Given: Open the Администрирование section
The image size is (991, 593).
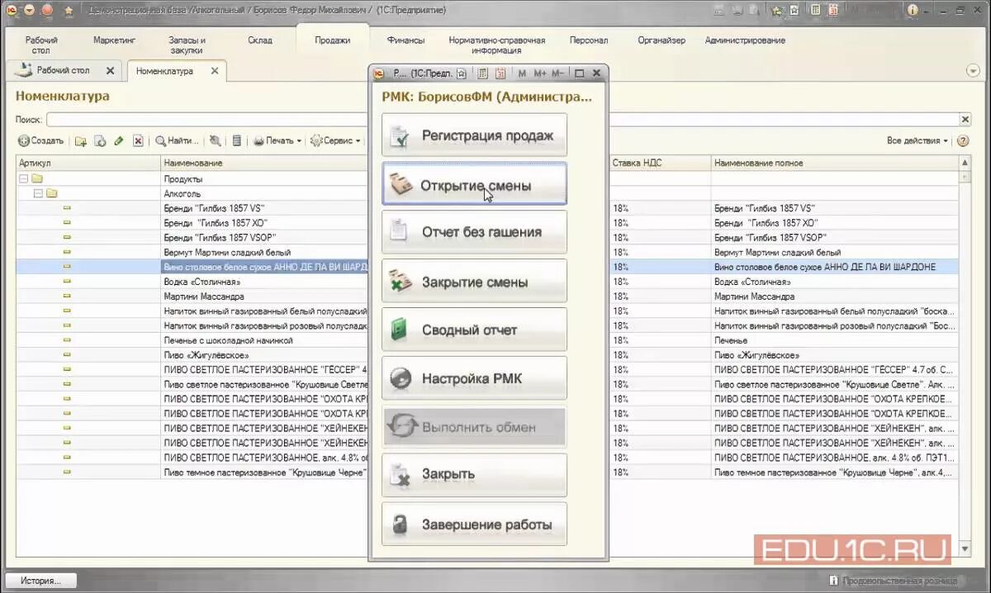Looking at the screenshot, I should (x=745, y=40).
